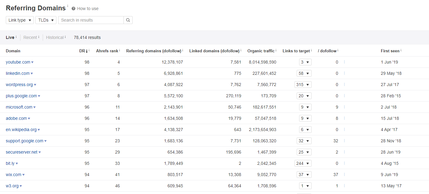
Task: Click info icon beside Organic traffic header
Action: [276, 50]
